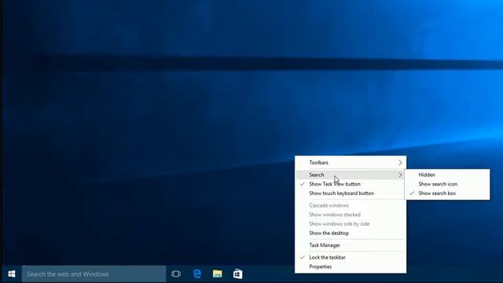This screenshot has height=283, width=503.
Task: Open the Store icon on taskbar
Action: pyautogui.click(x=237, y=274)
